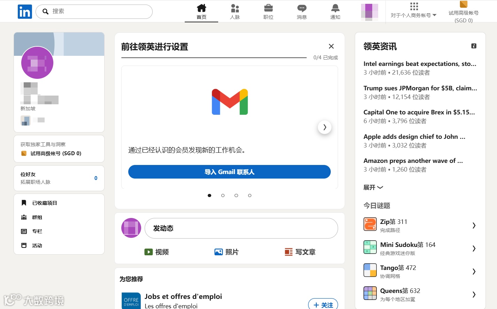The width and height of the screenshot is (497, 309).
Task: Click the company logo thumbnail under 新加坡
Action: pos(25,120)
